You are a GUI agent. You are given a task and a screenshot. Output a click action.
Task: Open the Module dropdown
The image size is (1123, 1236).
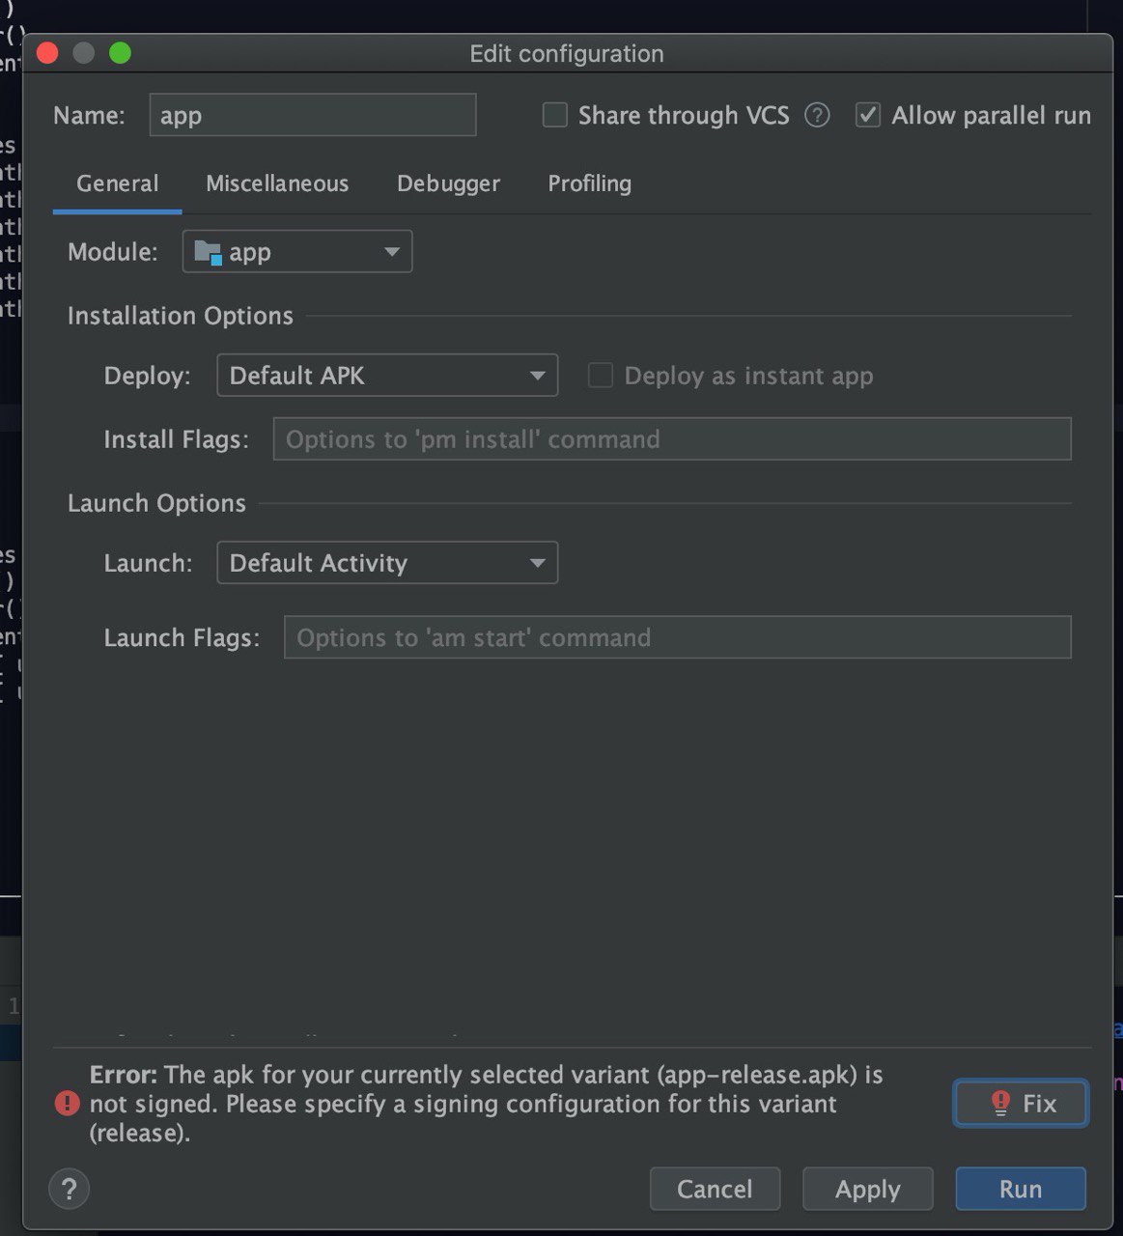(297, 252)
